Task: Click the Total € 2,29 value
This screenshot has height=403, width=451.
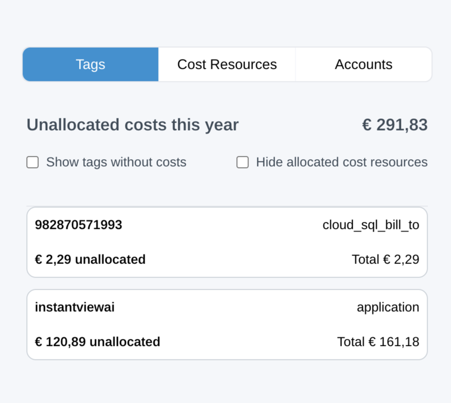Action: [386, 259]
